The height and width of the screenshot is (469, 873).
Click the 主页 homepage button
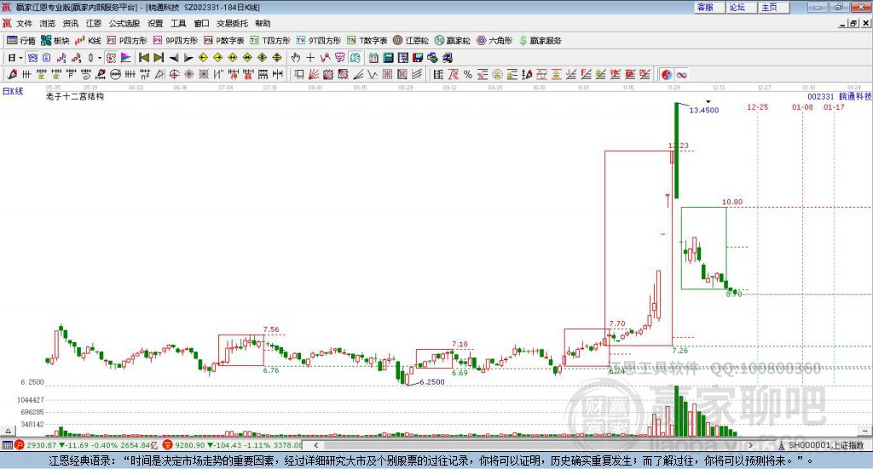(x=774, y=7)
